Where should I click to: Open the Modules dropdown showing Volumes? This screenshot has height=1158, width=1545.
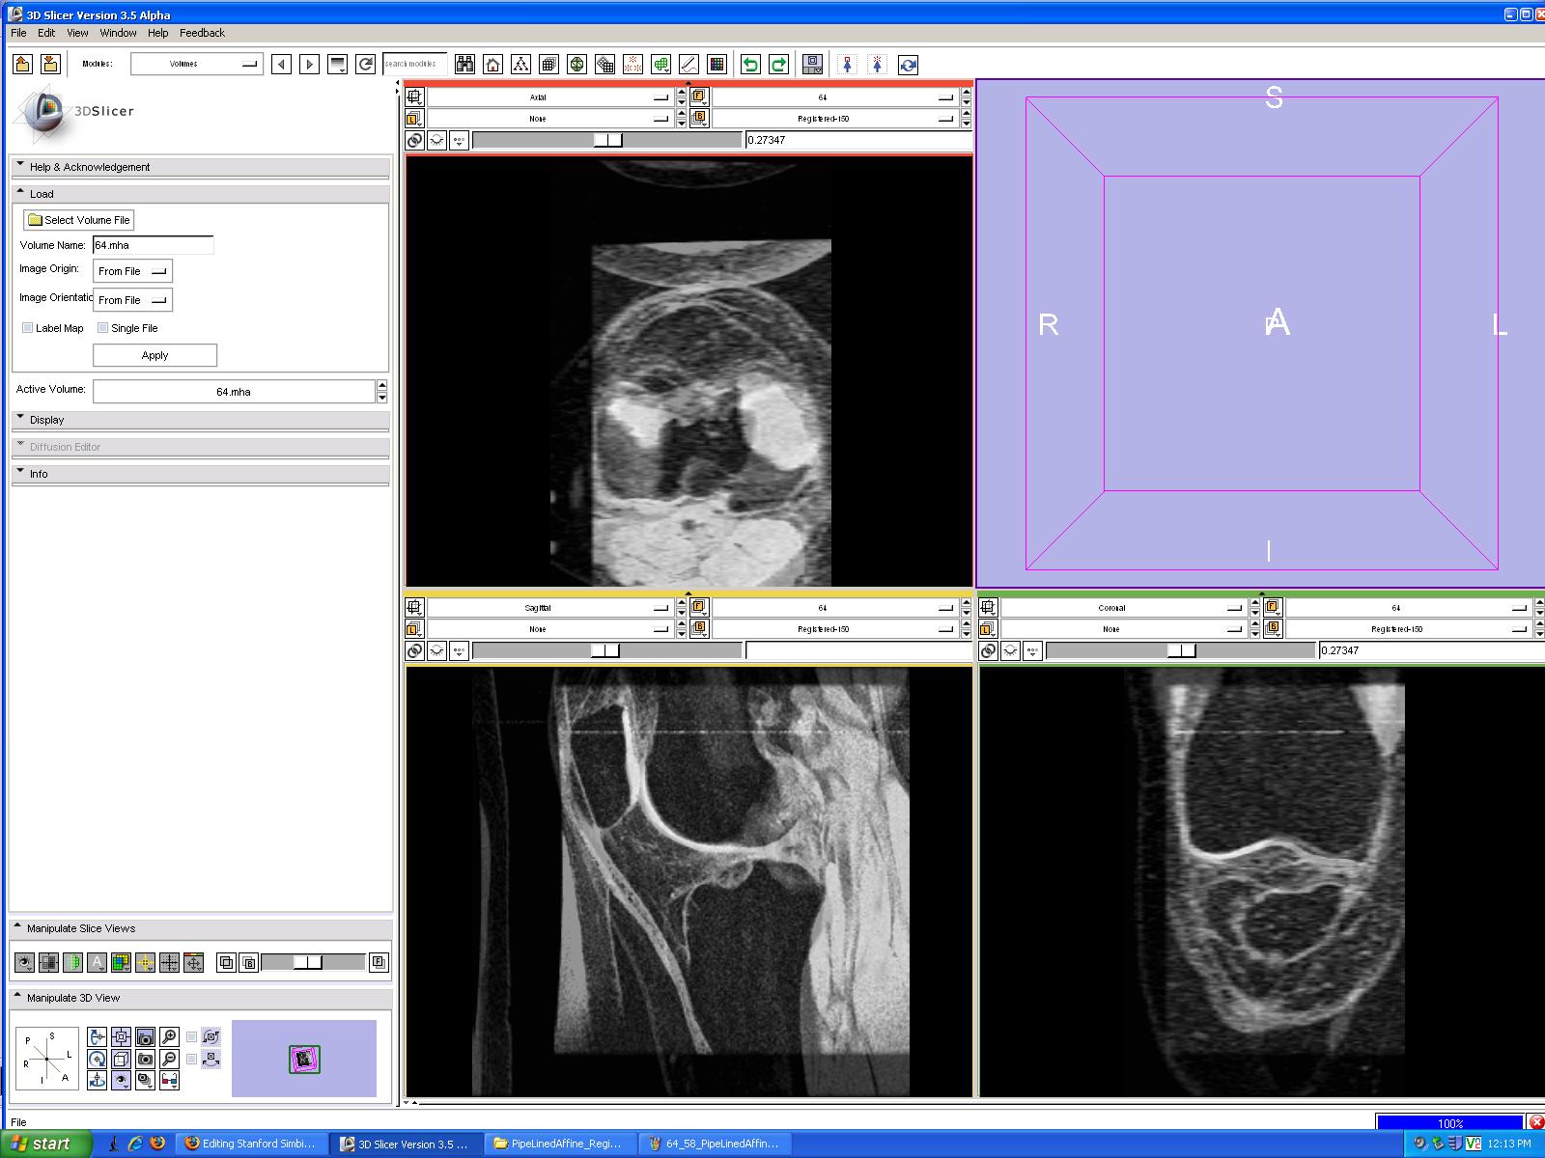point(197,64)
